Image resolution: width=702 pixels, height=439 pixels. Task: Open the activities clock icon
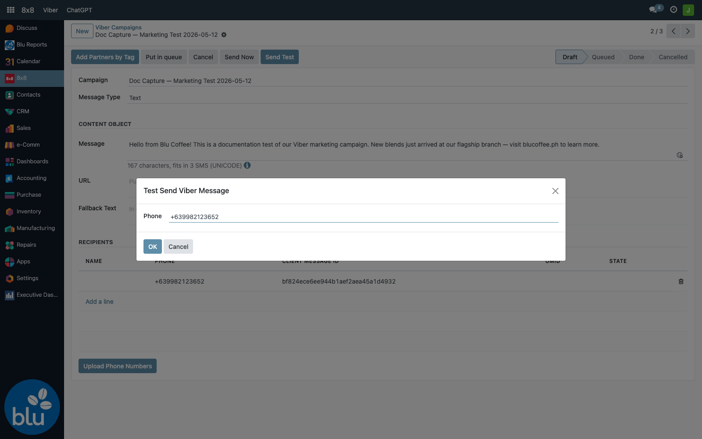point(673,10)
